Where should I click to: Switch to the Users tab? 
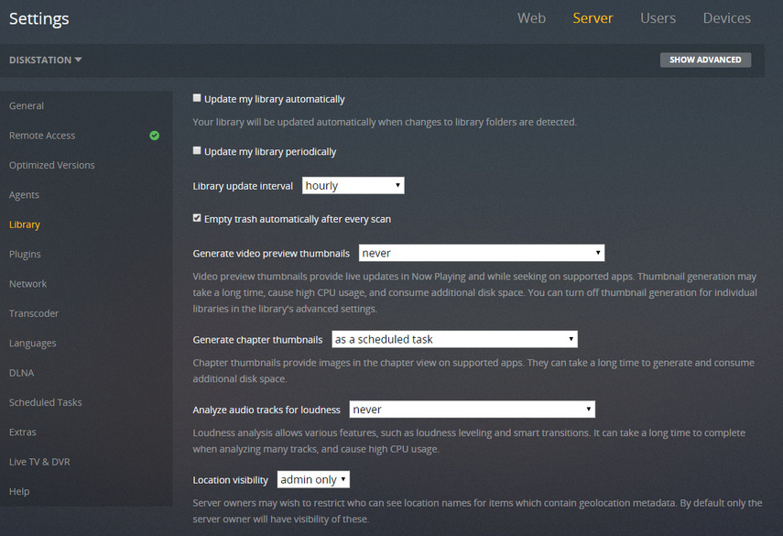coord(658,18)
